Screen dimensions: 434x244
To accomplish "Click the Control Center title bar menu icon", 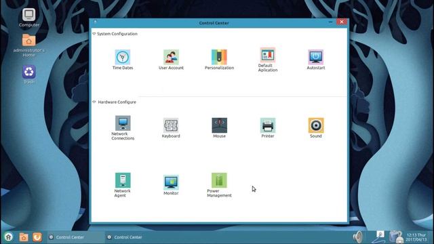I will point(95,21).
